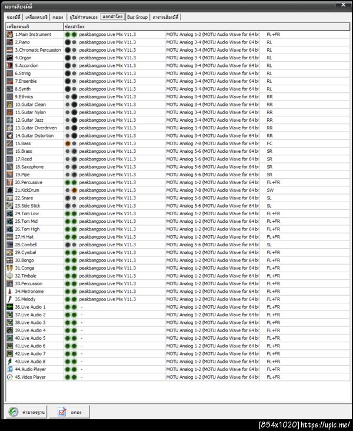The image size is (353, 431).
Task: Select peakbangpoo Live Mix in Organ row
Action: [108, 58]
